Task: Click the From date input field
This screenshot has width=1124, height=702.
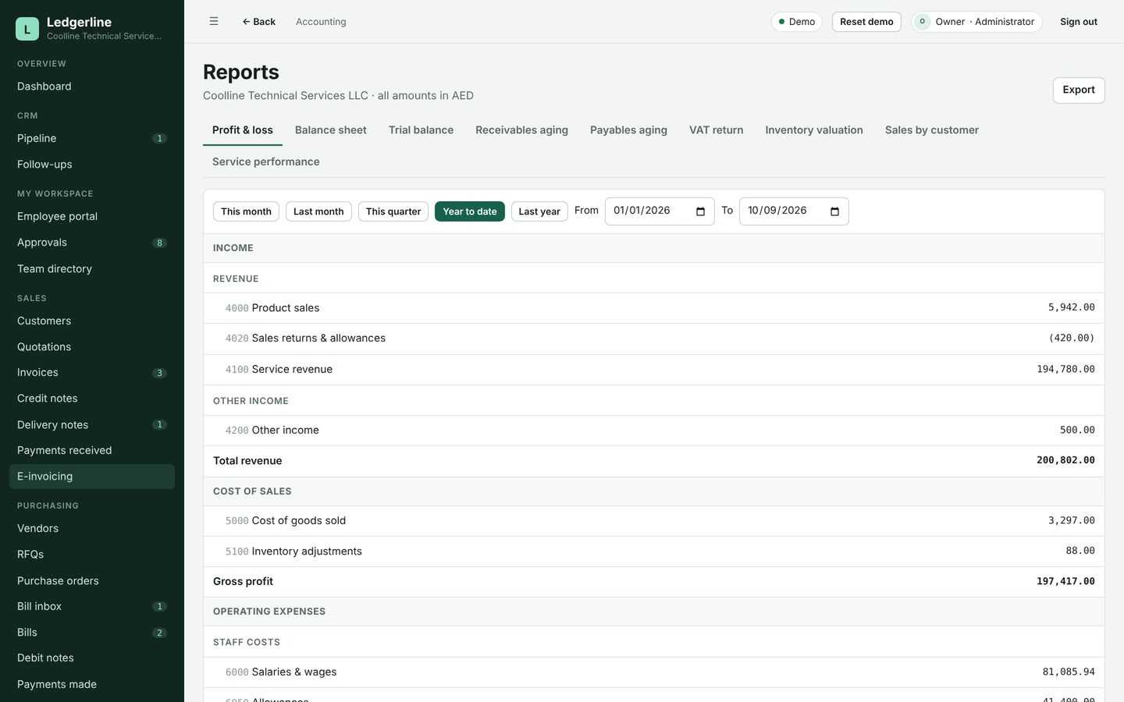Action: [x=660, y=211]
